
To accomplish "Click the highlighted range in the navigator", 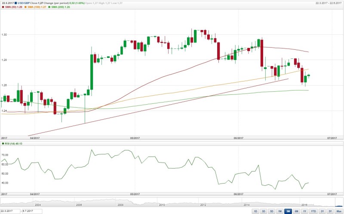I will [x=339, y=202].
